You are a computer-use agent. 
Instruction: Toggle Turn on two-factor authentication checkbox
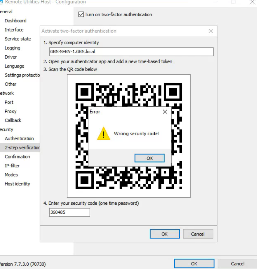pyautogui.click(x=81, y=14)
